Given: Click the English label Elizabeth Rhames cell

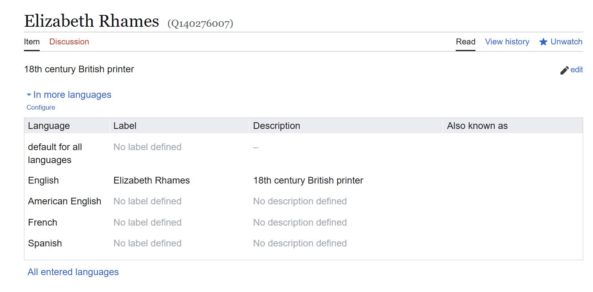Looking at the screenshot, I should click(x=152, y=180).
